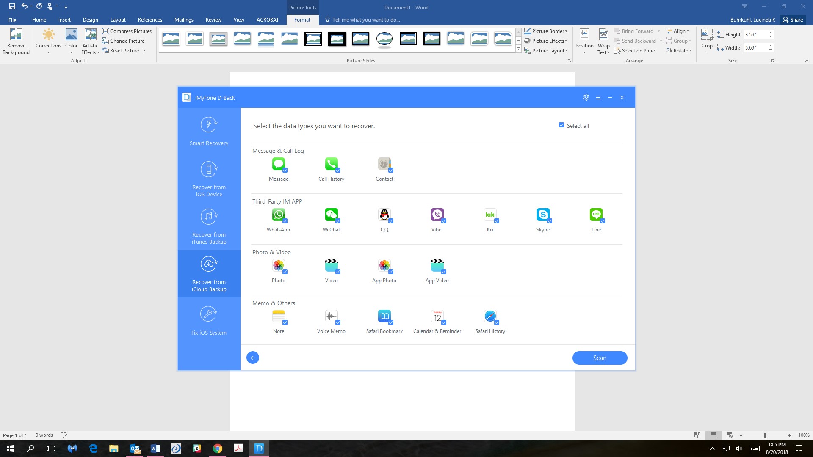Click the Height input field

pyautogui.click(x=755, y=34)
